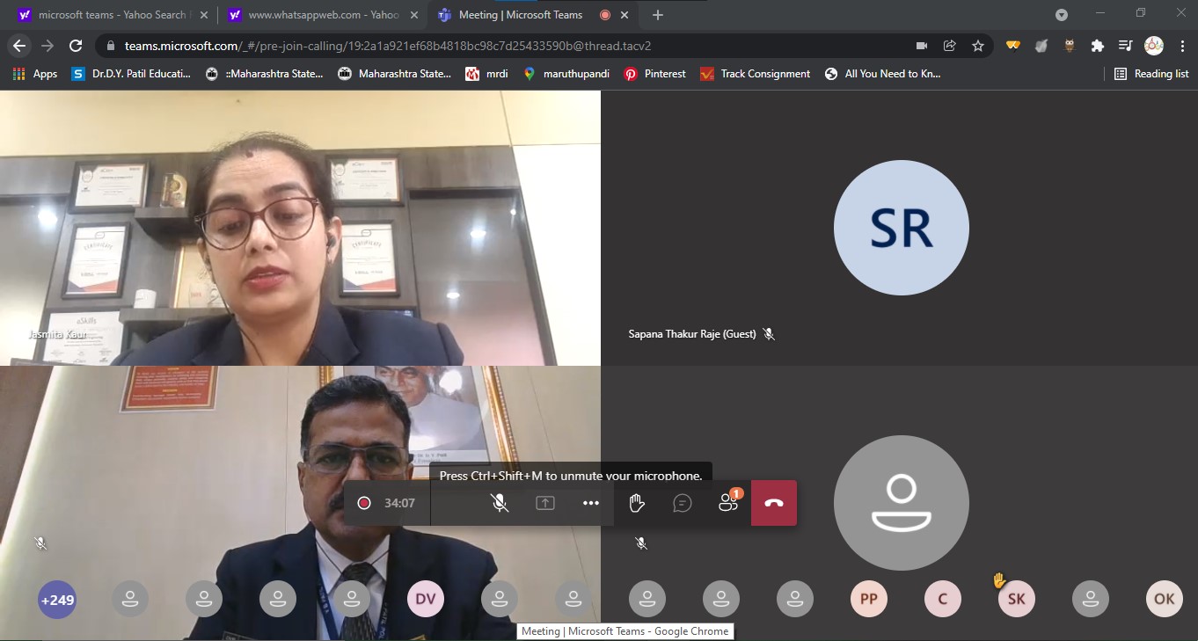Screen dimensions: 1198x641
Task: Go forward in browser history
Action: pyautogui.click(x=47, y=46)
